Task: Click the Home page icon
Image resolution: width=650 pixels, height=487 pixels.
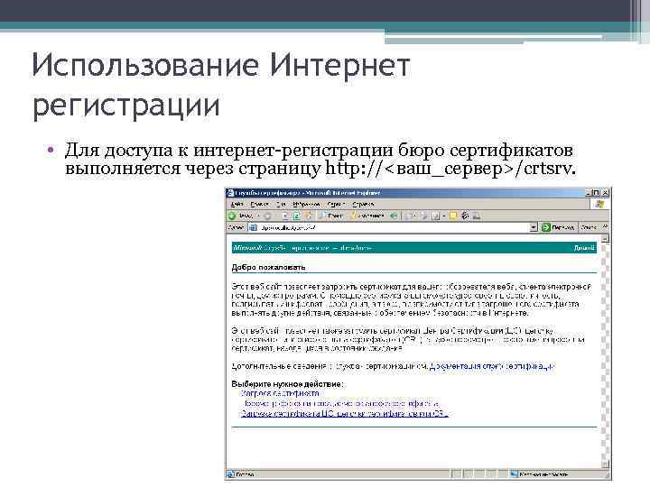Action: click(x=308, y=216)
